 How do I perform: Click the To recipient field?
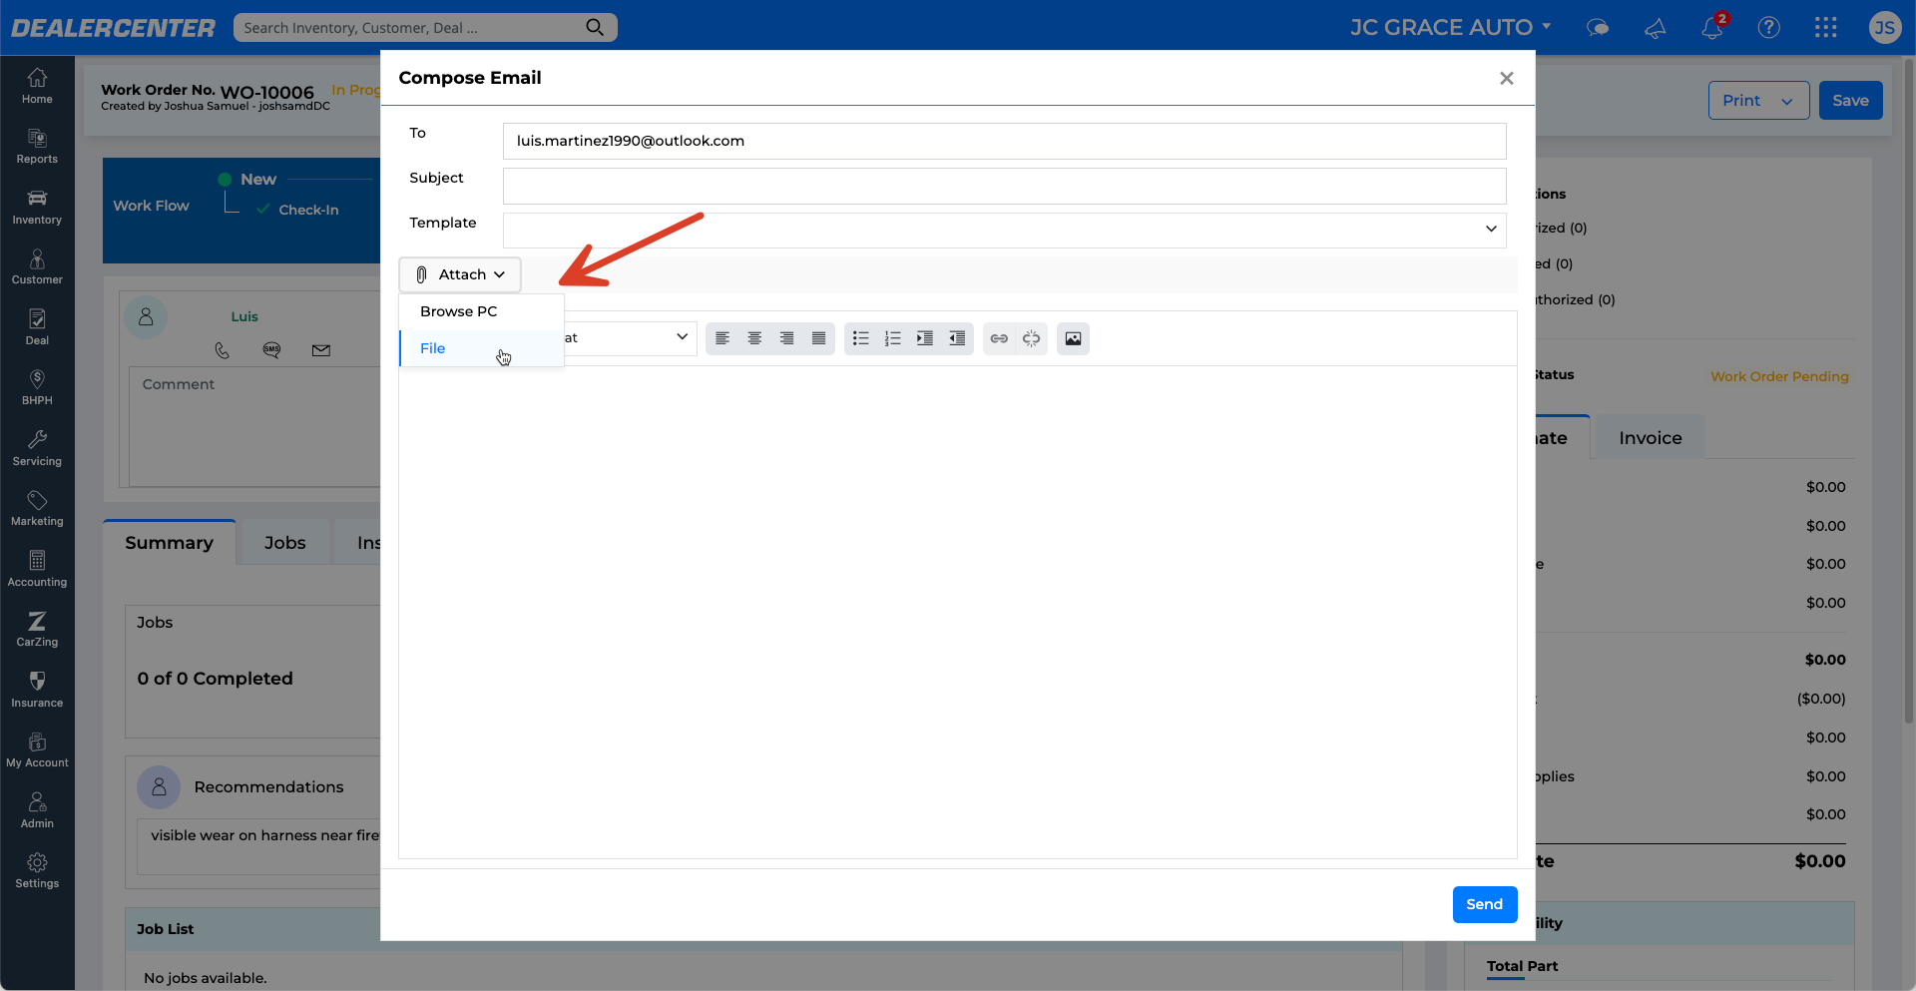click(1005, 141)
